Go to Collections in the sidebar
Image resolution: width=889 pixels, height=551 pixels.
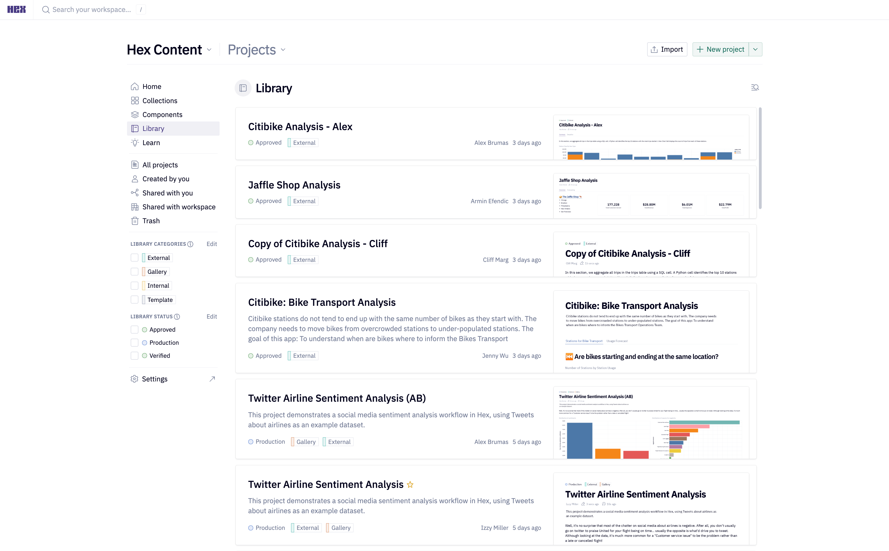tap(160, 101)
